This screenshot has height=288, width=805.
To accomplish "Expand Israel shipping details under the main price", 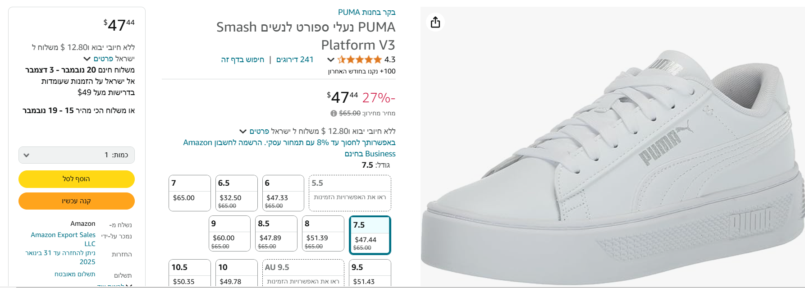I will (243, 131).
